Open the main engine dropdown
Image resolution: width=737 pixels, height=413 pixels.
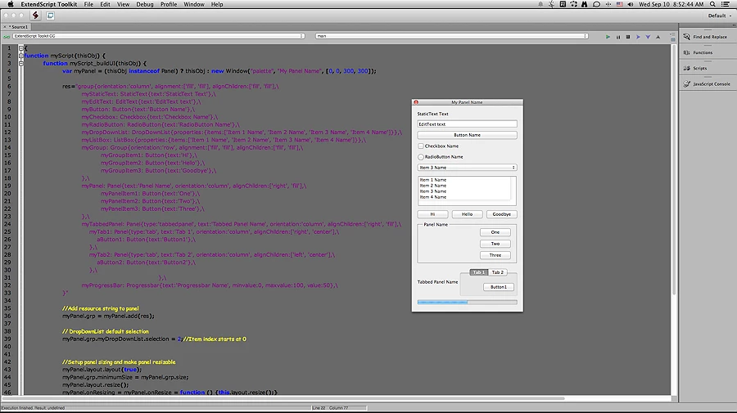[452, 36]
